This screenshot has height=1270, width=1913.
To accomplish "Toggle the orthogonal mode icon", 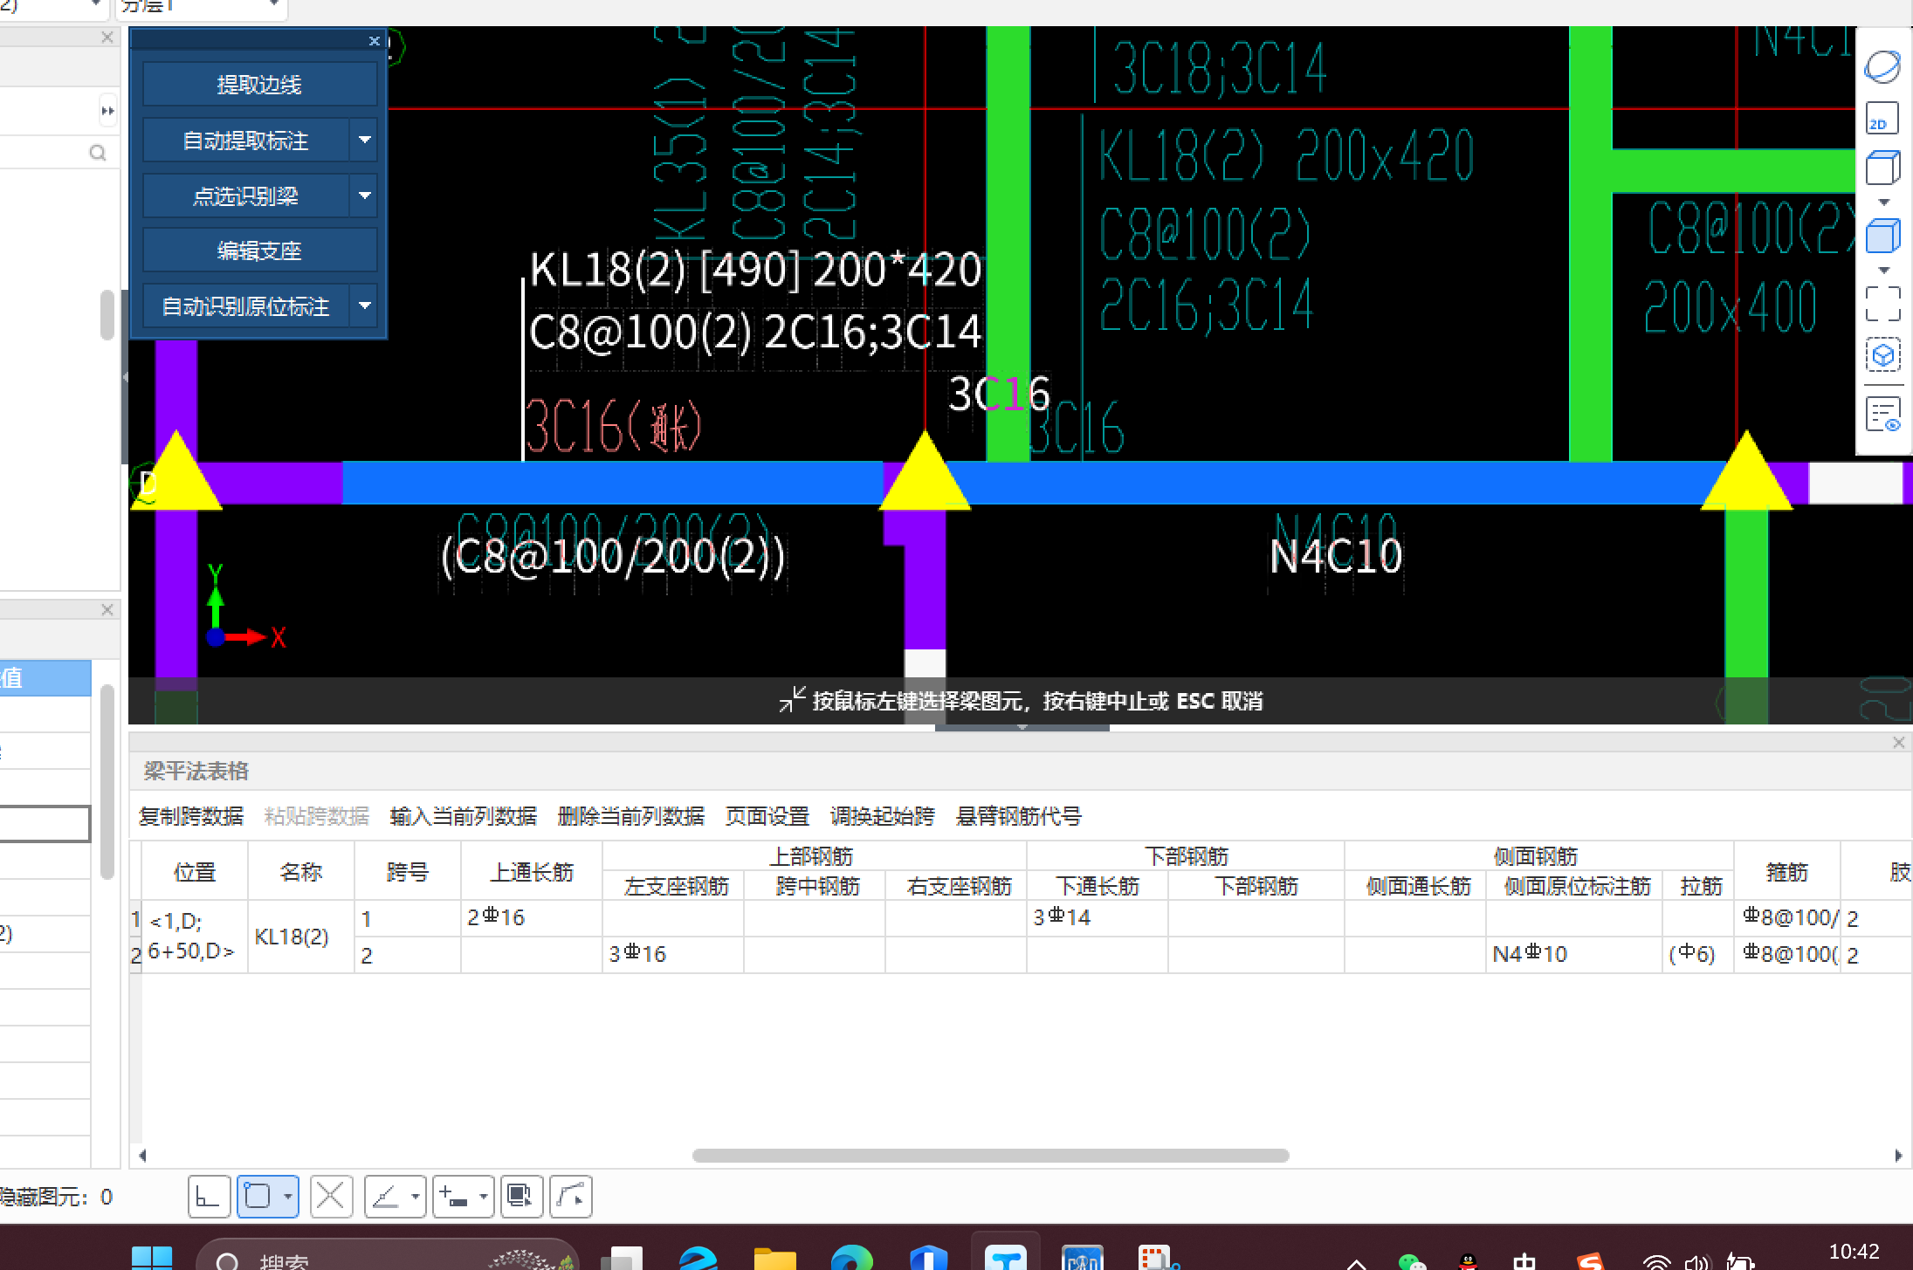I will coord(209,1197).
